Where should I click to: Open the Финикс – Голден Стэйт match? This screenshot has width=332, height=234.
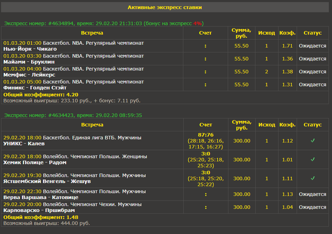coord(35,88)
